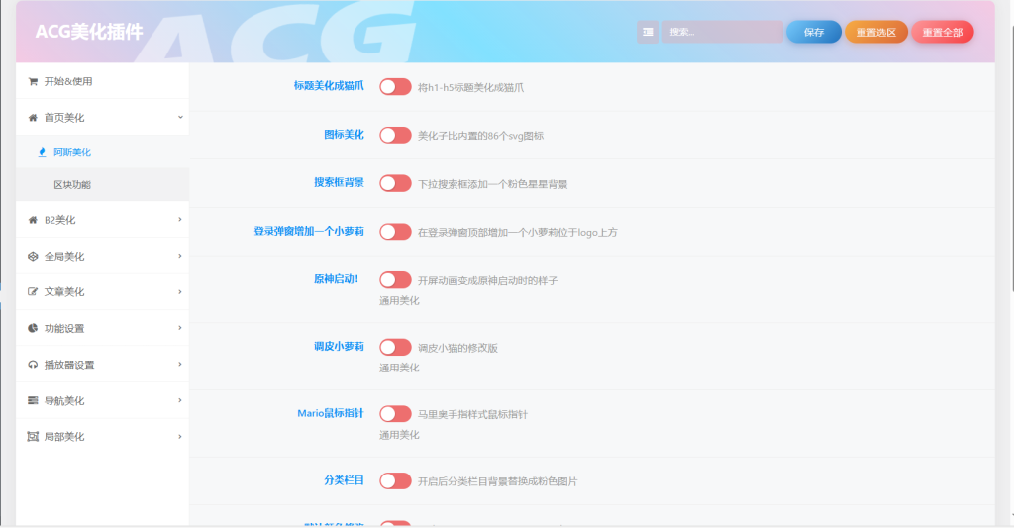Click the 分类栏目 setting label
The height and width of the screenshot is (528, 1014).
[344, 480]
